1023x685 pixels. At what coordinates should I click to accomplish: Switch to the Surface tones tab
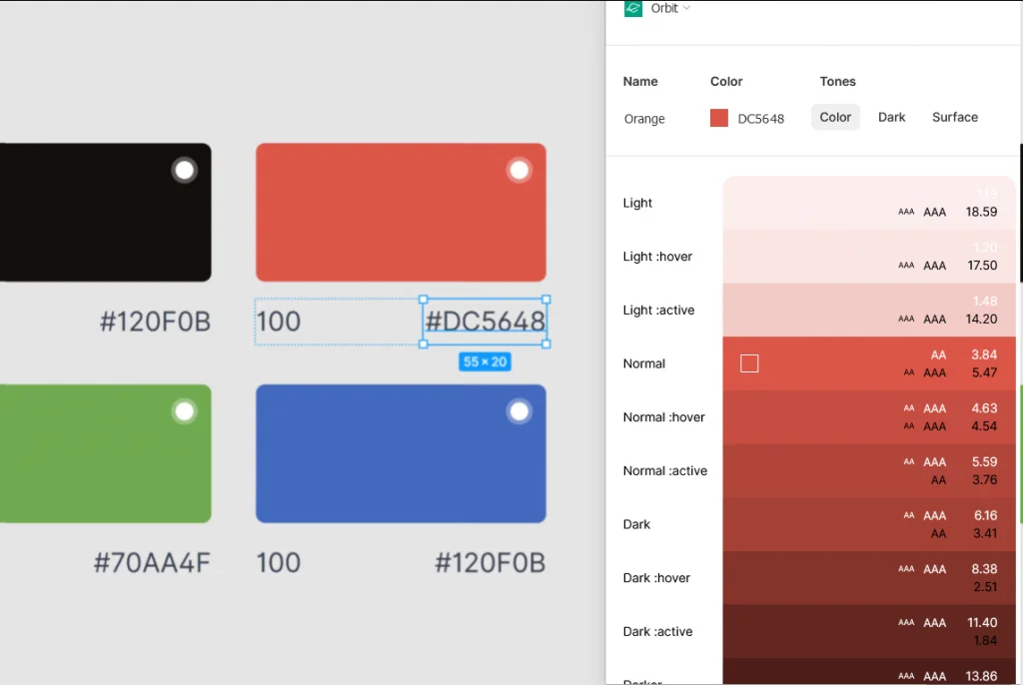(x=954, y=117)
